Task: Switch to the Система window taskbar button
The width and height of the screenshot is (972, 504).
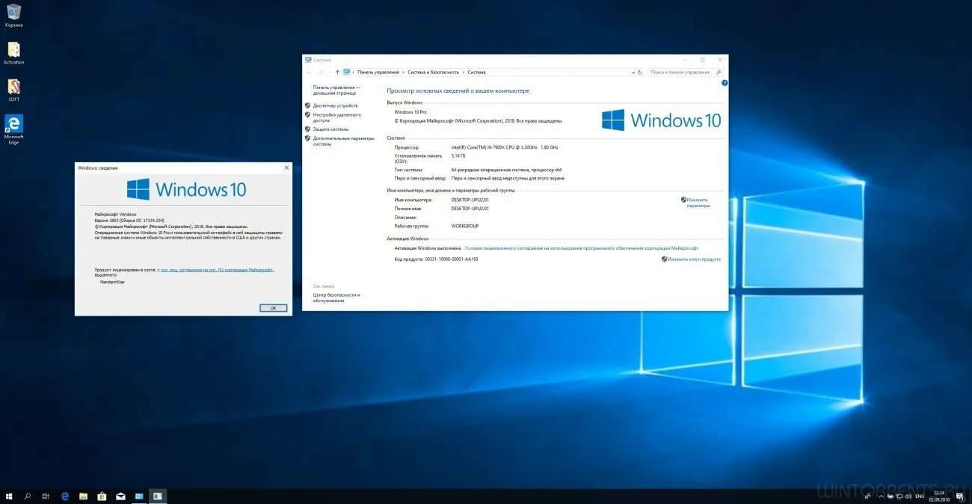Action: tap(139, 496)
